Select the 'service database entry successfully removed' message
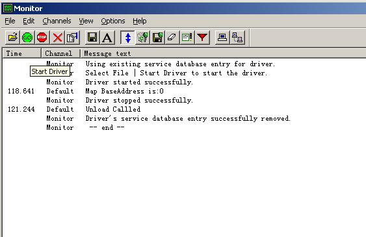 pos(188,118)
